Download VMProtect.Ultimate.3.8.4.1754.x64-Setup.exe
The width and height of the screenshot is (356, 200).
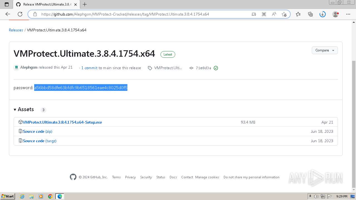[62, 122]
